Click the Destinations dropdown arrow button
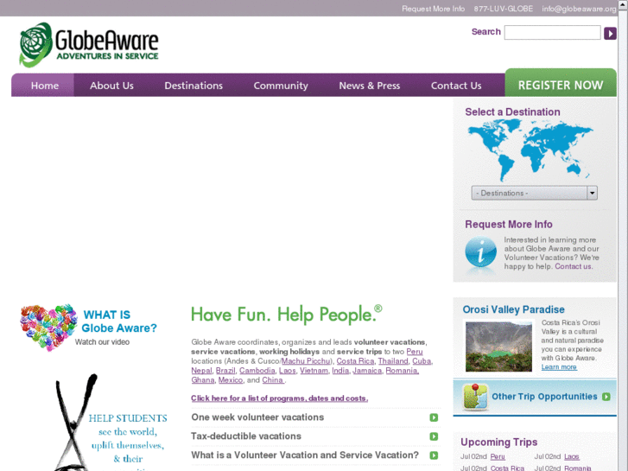This screenshot has height=471, width=628. coord(592,193)
